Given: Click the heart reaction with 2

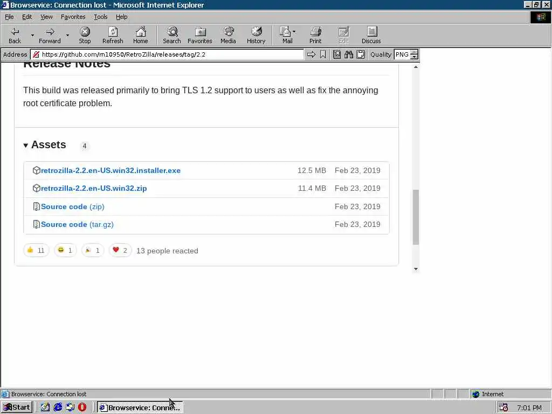Looking at the screenshot, I should click(x=120, y=250).
